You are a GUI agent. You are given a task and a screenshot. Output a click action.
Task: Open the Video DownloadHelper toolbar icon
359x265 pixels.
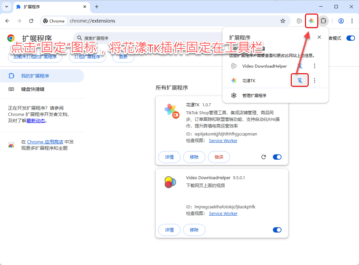pos(299,21)
